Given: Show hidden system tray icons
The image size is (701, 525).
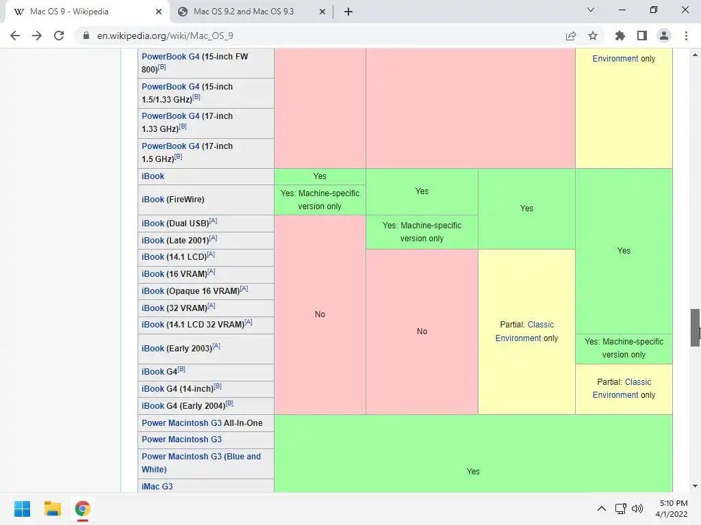Looking at the screenshot, I should (602, 509).
